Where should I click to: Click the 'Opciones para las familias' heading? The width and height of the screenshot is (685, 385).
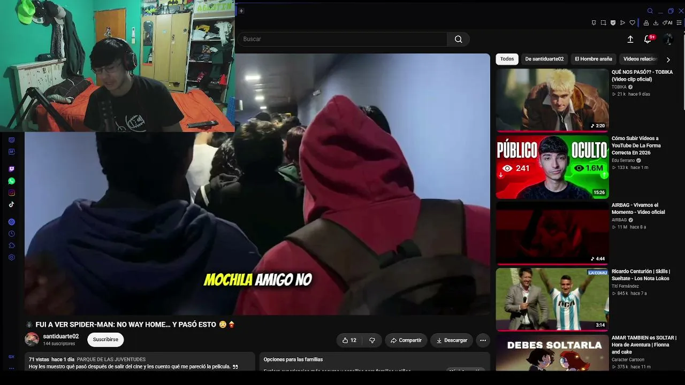[293, 359]
